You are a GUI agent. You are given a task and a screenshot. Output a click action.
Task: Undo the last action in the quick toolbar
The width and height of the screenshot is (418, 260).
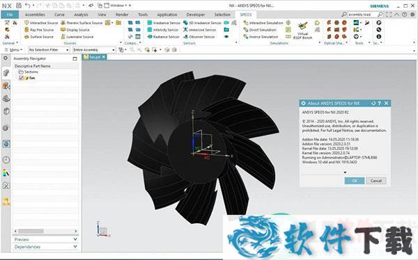coord(27,6)
